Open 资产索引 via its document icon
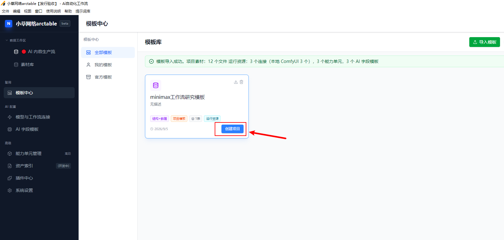 (x=10, y=166)
